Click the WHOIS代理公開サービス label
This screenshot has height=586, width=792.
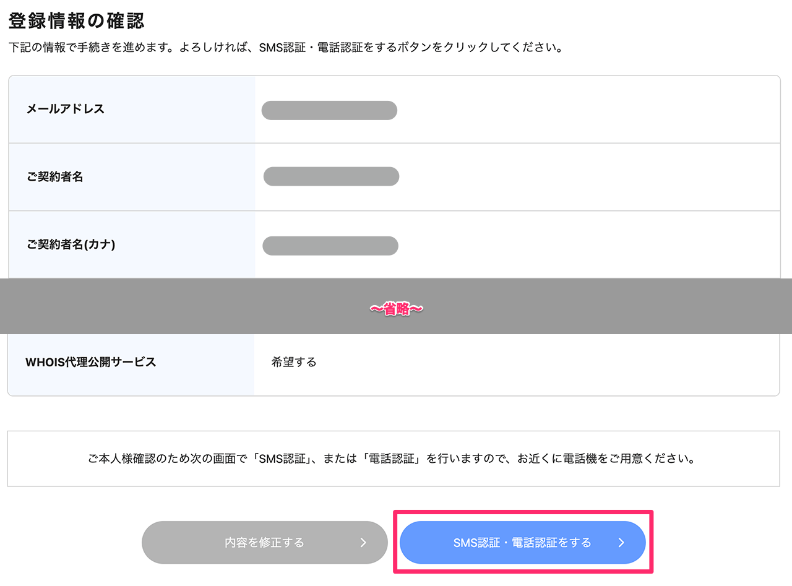pos(90,363)
